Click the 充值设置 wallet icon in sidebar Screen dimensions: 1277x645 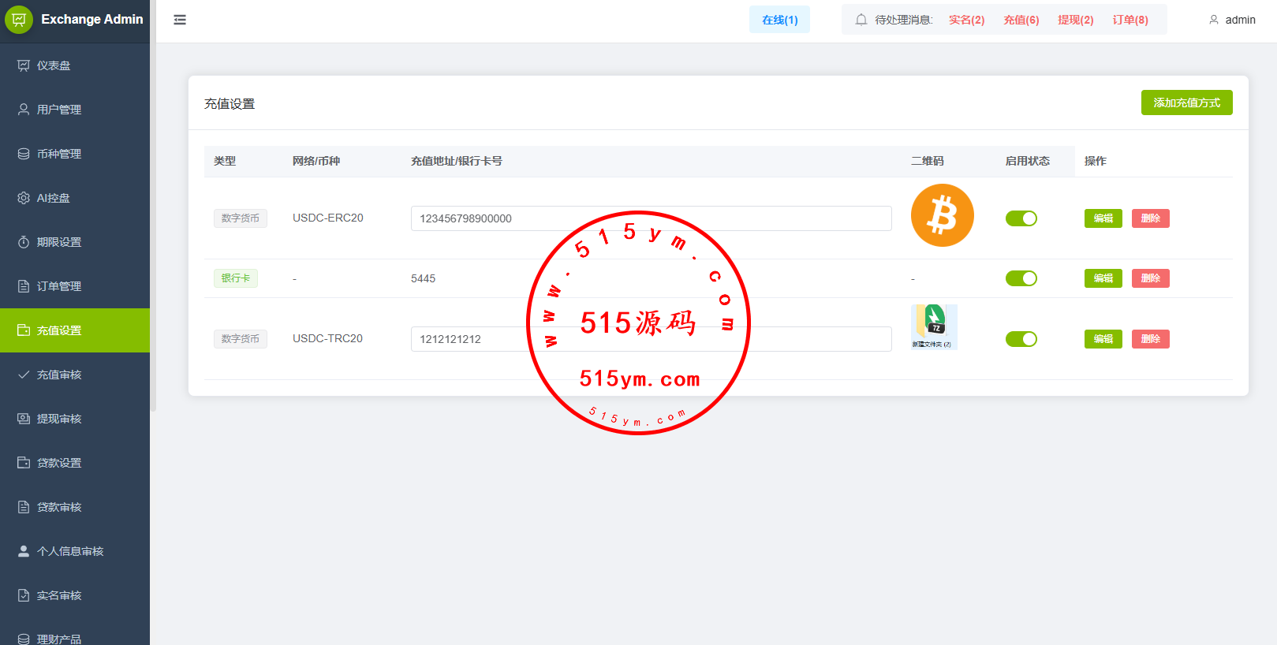pos(24,330)
